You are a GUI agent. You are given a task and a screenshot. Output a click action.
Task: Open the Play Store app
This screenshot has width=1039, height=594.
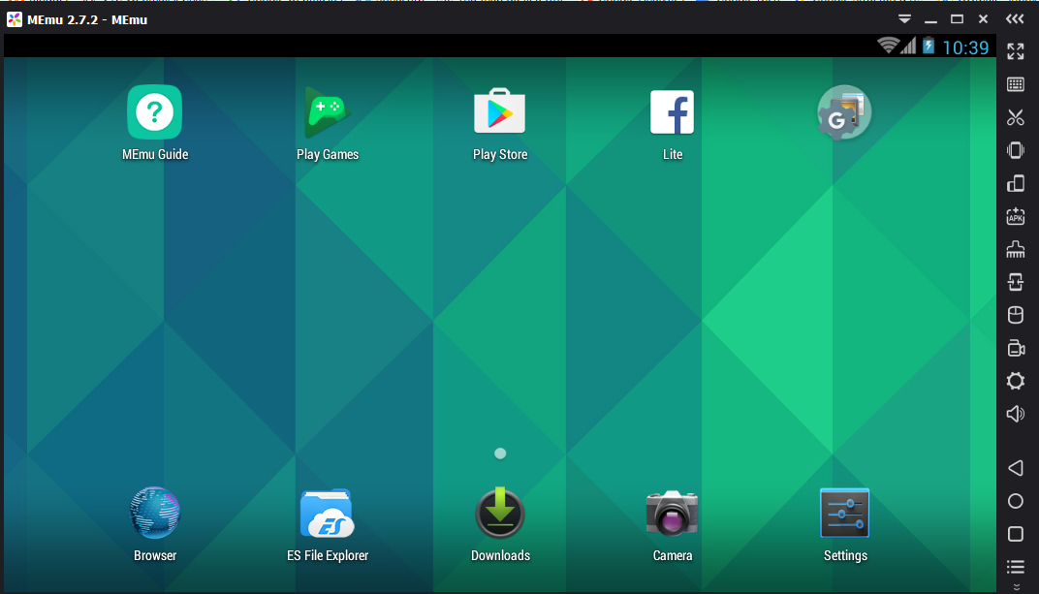pos(499,110)
